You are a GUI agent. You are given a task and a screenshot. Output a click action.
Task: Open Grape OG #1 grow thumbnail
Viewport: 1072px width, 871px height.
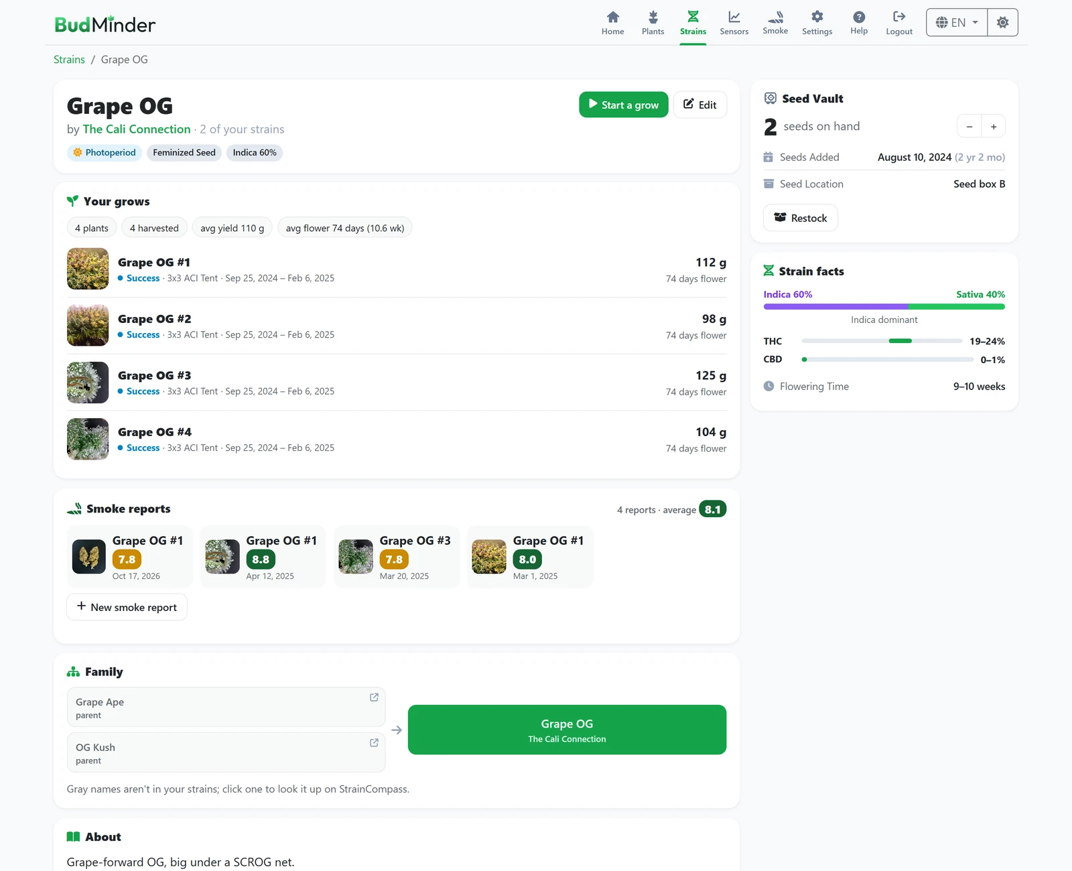point(88,269)
